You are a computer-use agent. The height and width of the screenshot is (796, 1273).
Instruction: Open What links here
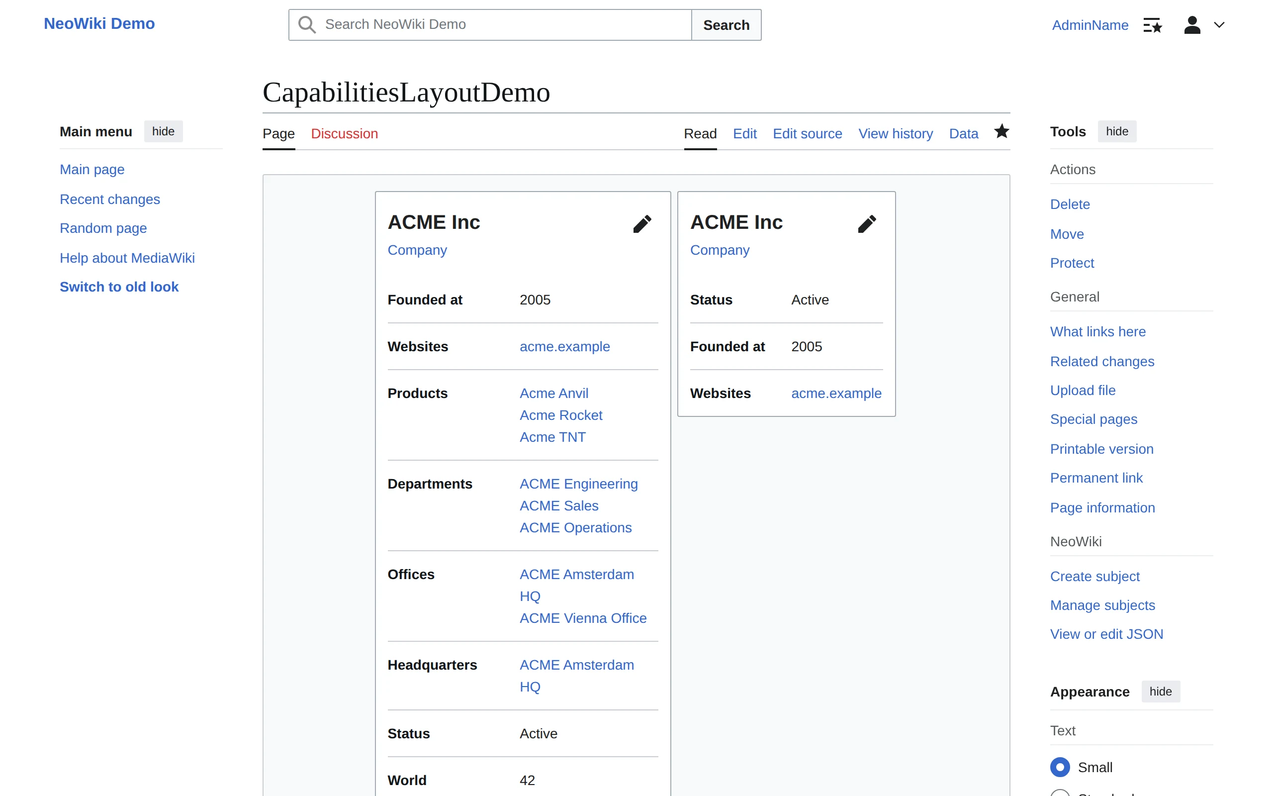(1098, 332)
